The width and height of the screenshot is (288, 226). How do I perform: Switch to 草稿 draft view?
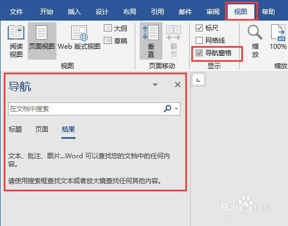[115, 41]
